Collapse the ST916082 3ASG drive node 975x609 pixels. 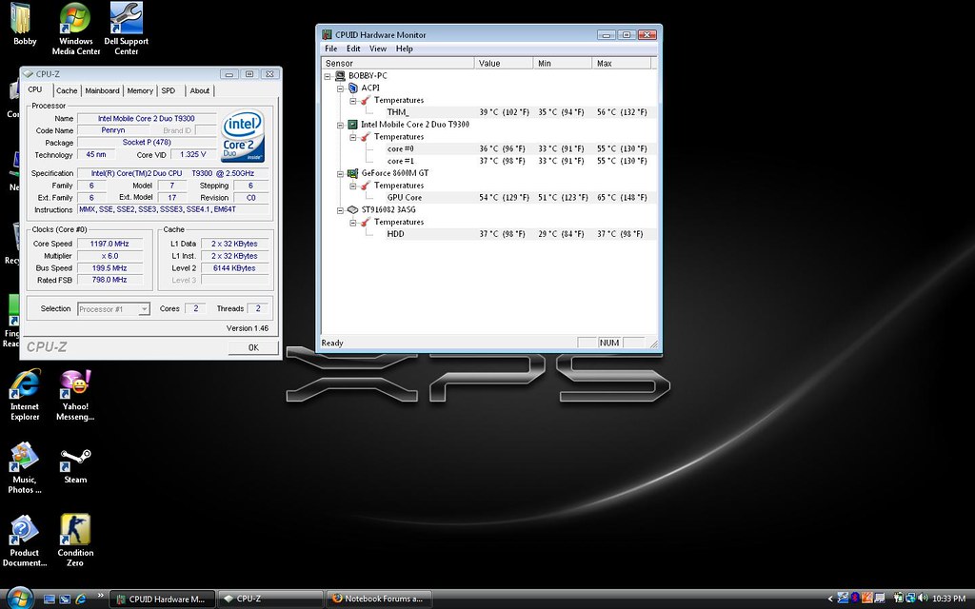[x=340, y=210]
